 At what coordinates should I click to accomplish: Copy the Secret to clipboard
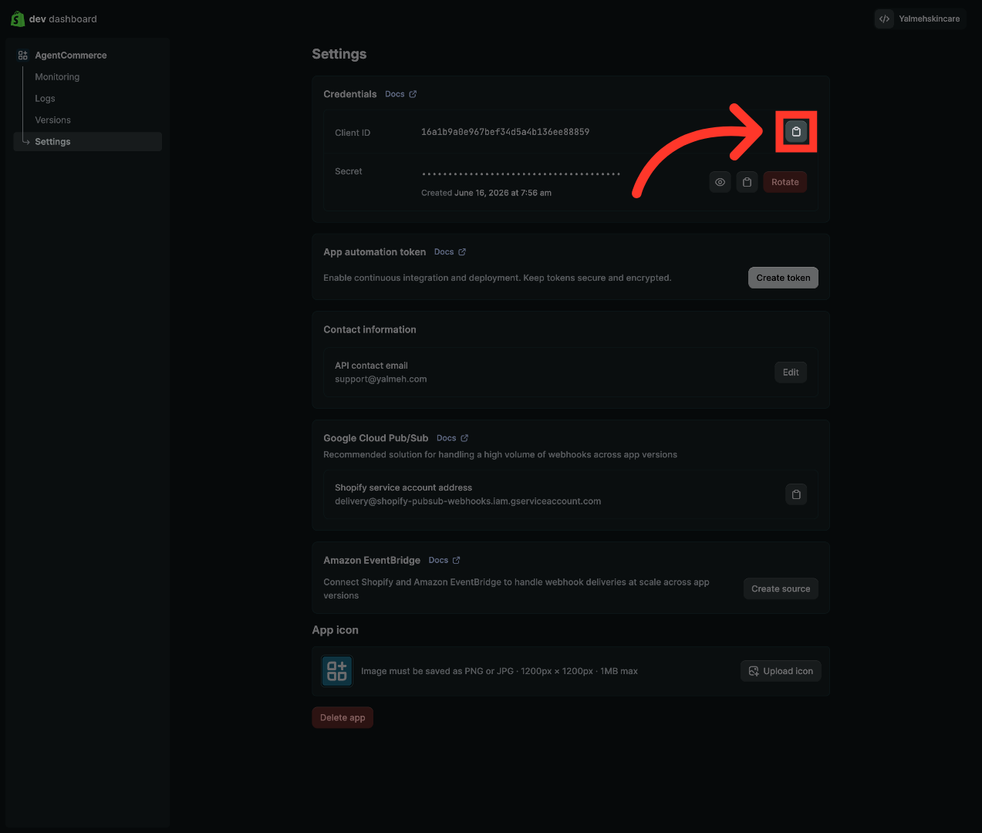747,182
